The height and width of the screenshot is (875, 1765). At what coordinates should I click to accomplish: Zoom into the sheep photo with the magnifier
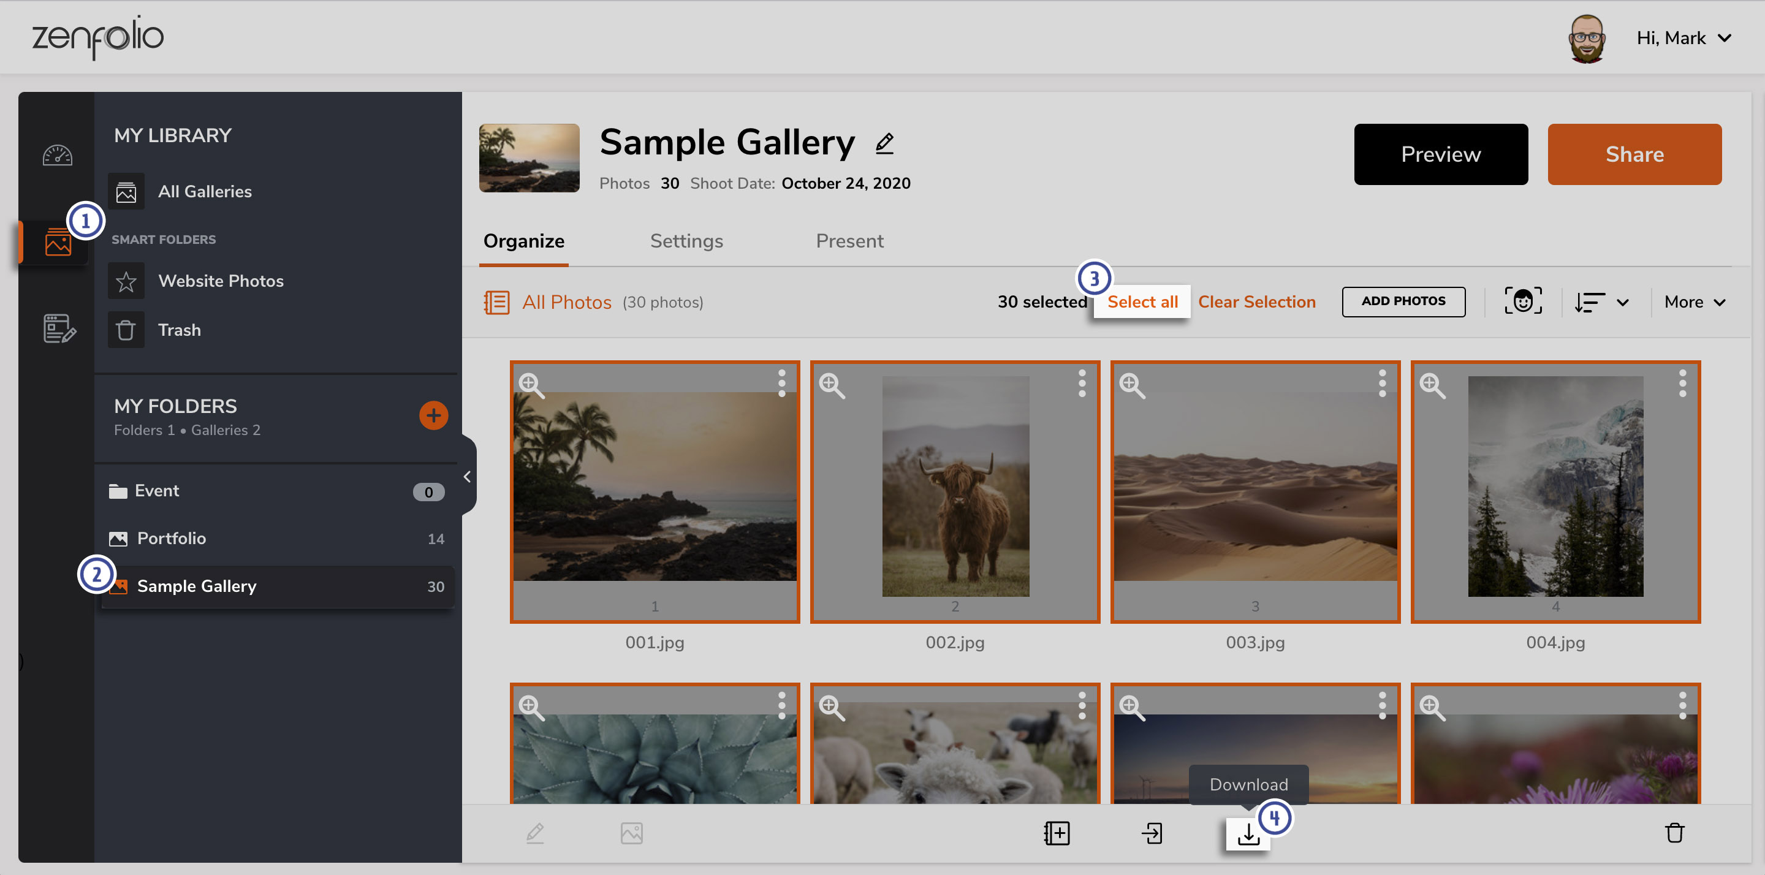coord(832,708)
